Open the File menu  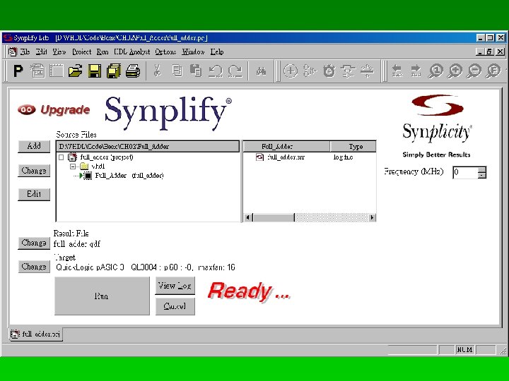coord(25,52)
